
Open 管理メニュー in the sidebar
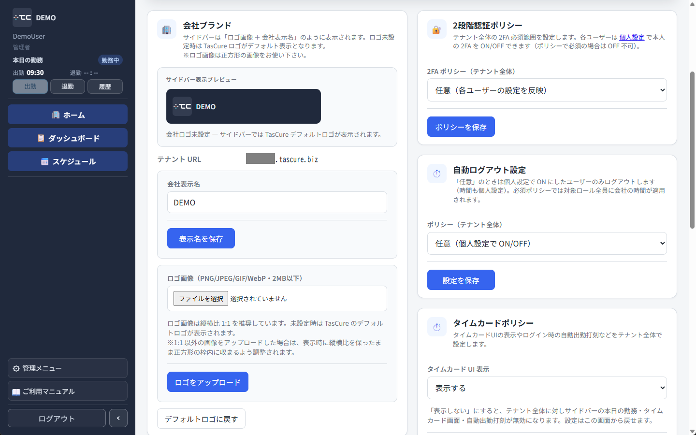point(68,368)
